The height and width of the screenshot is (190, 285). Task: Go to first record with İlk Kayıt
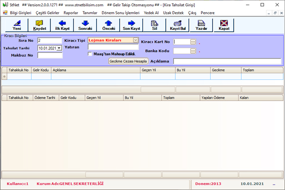(x=62, y=25)
